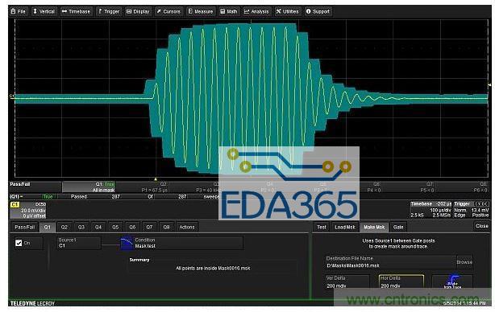Open the Vertical menu
This screenshot has width=495, height=312.
[44, 11]
